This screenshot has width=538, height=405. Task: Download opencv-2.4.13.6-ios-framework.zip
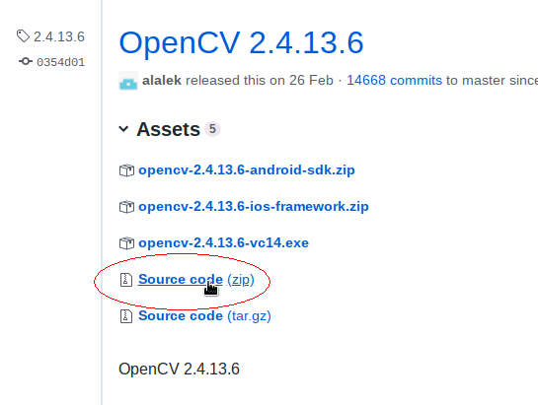254,207
